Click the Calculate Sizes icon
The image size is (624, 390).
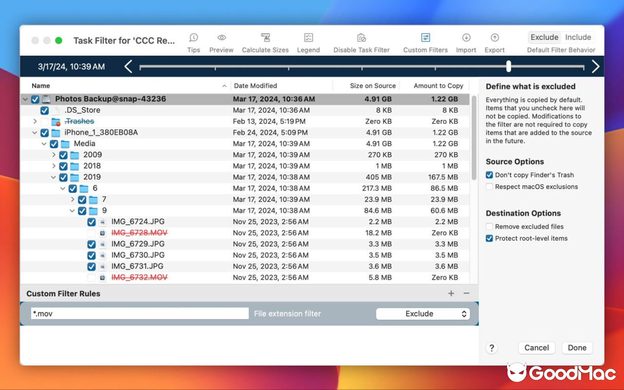pyautogui.click(x=265, y=37)
